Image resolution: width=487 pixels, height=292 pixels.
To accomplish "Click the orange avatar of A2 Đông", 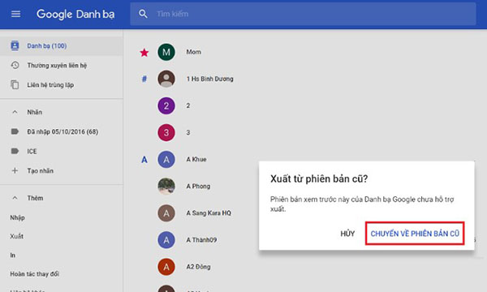I will coord(166,267).
